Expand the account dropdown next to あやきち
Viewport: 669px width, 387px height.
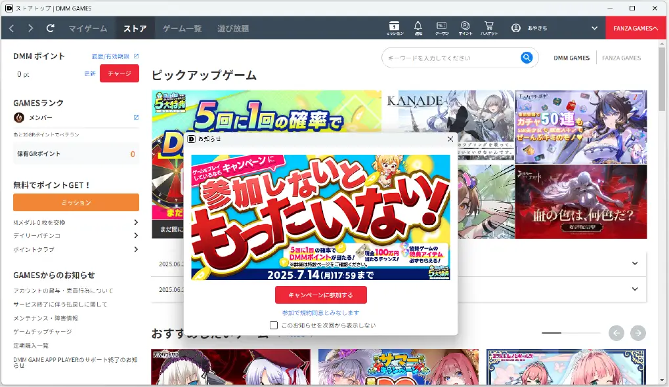tap(594, 28)
